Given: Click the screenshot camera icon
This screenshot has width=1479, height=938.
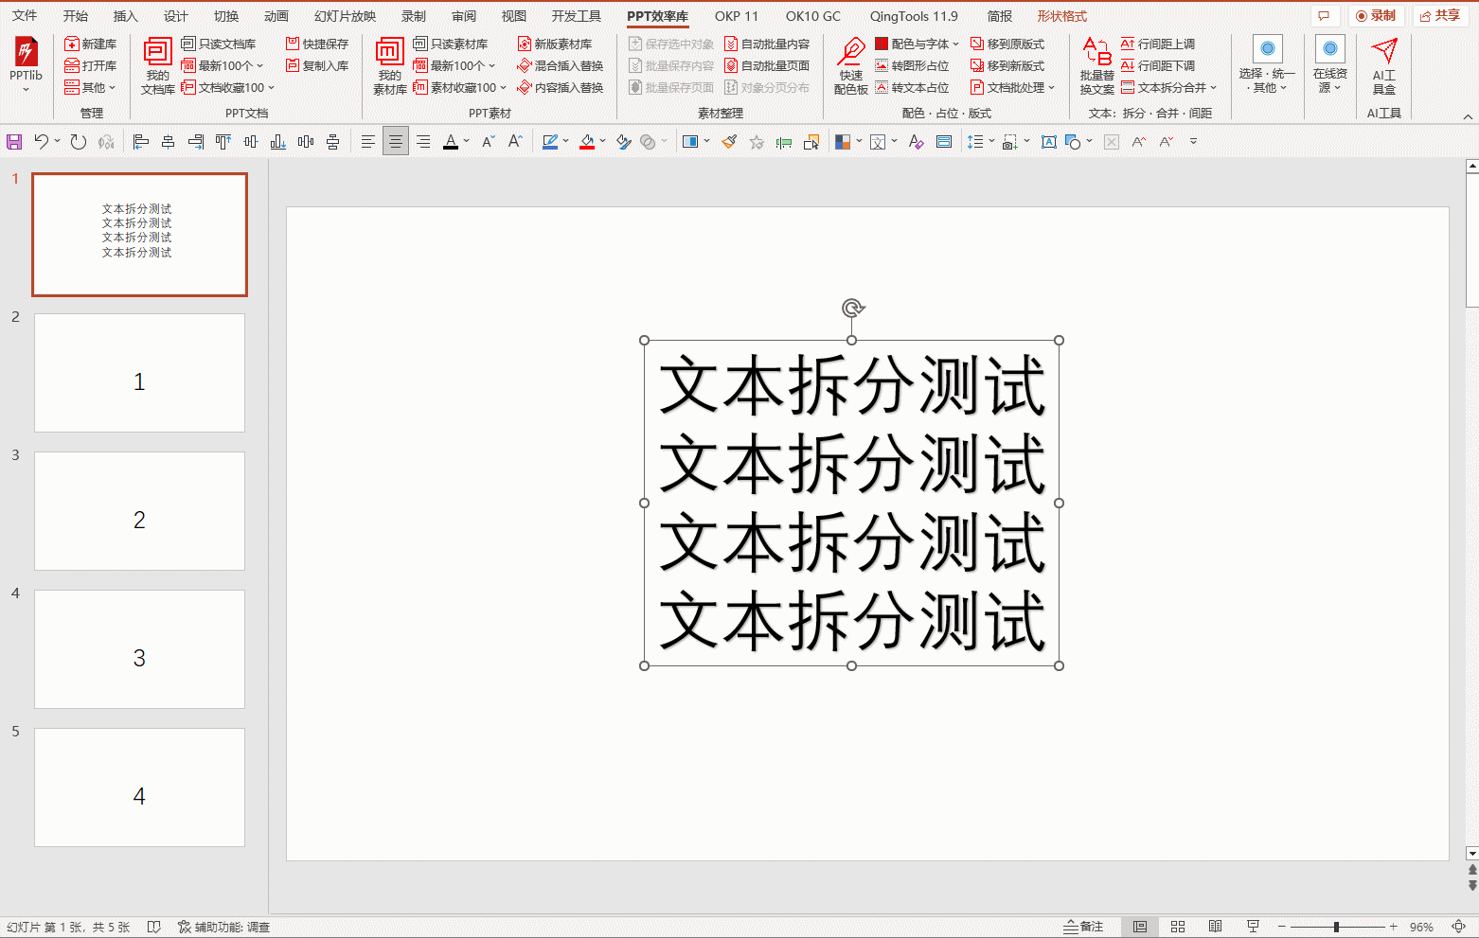Looking at the screenshot, I should 1010,142.
